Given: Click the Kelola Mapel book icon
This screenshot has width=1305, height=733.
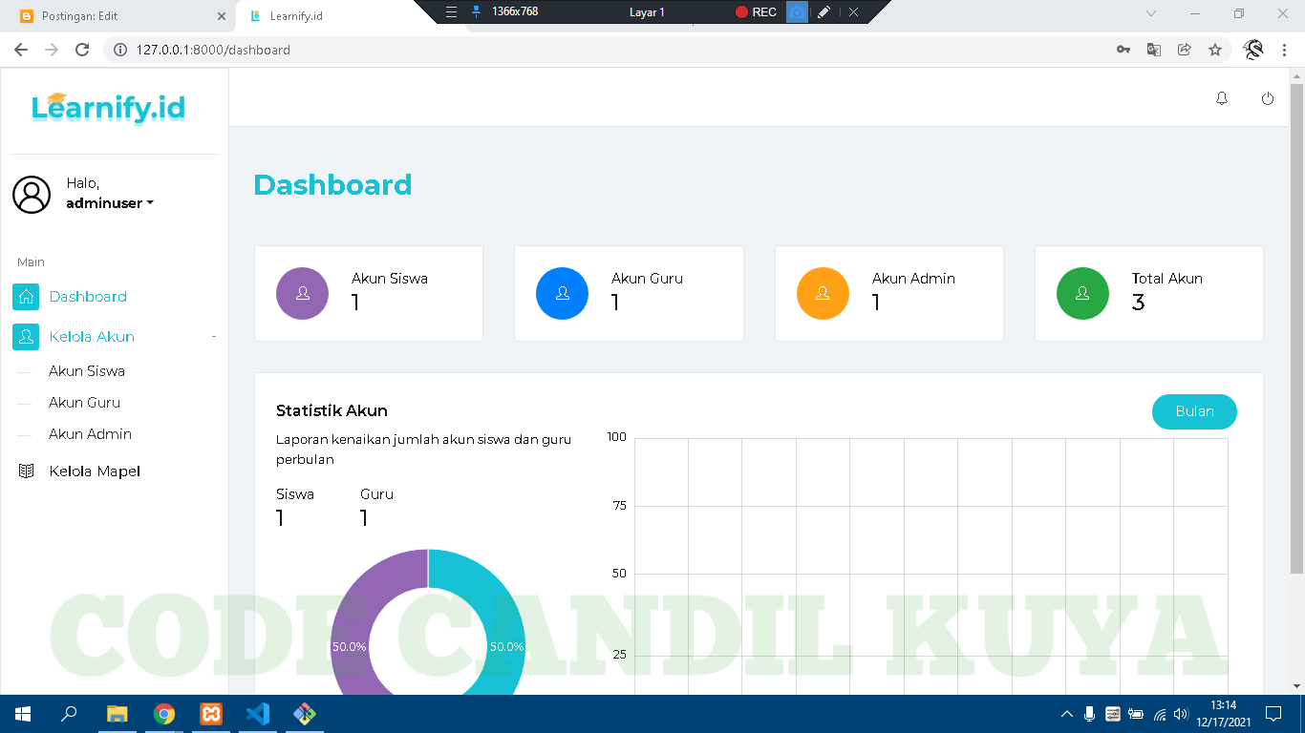Looking at the screenshot, I should point(26,471).
